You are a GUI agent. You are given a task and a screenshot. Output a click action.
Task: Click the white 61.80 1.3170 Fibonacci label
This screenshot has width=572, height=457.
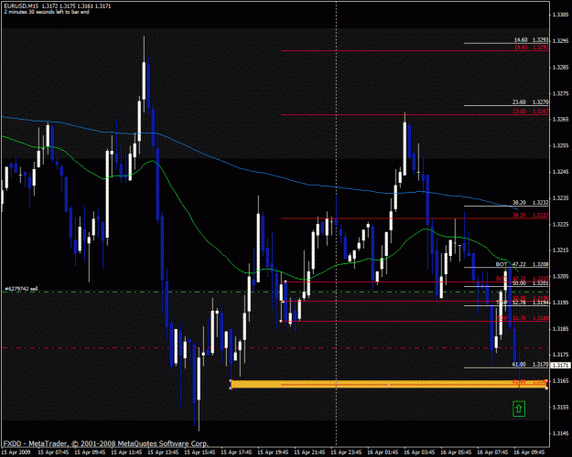coord(530,364)
